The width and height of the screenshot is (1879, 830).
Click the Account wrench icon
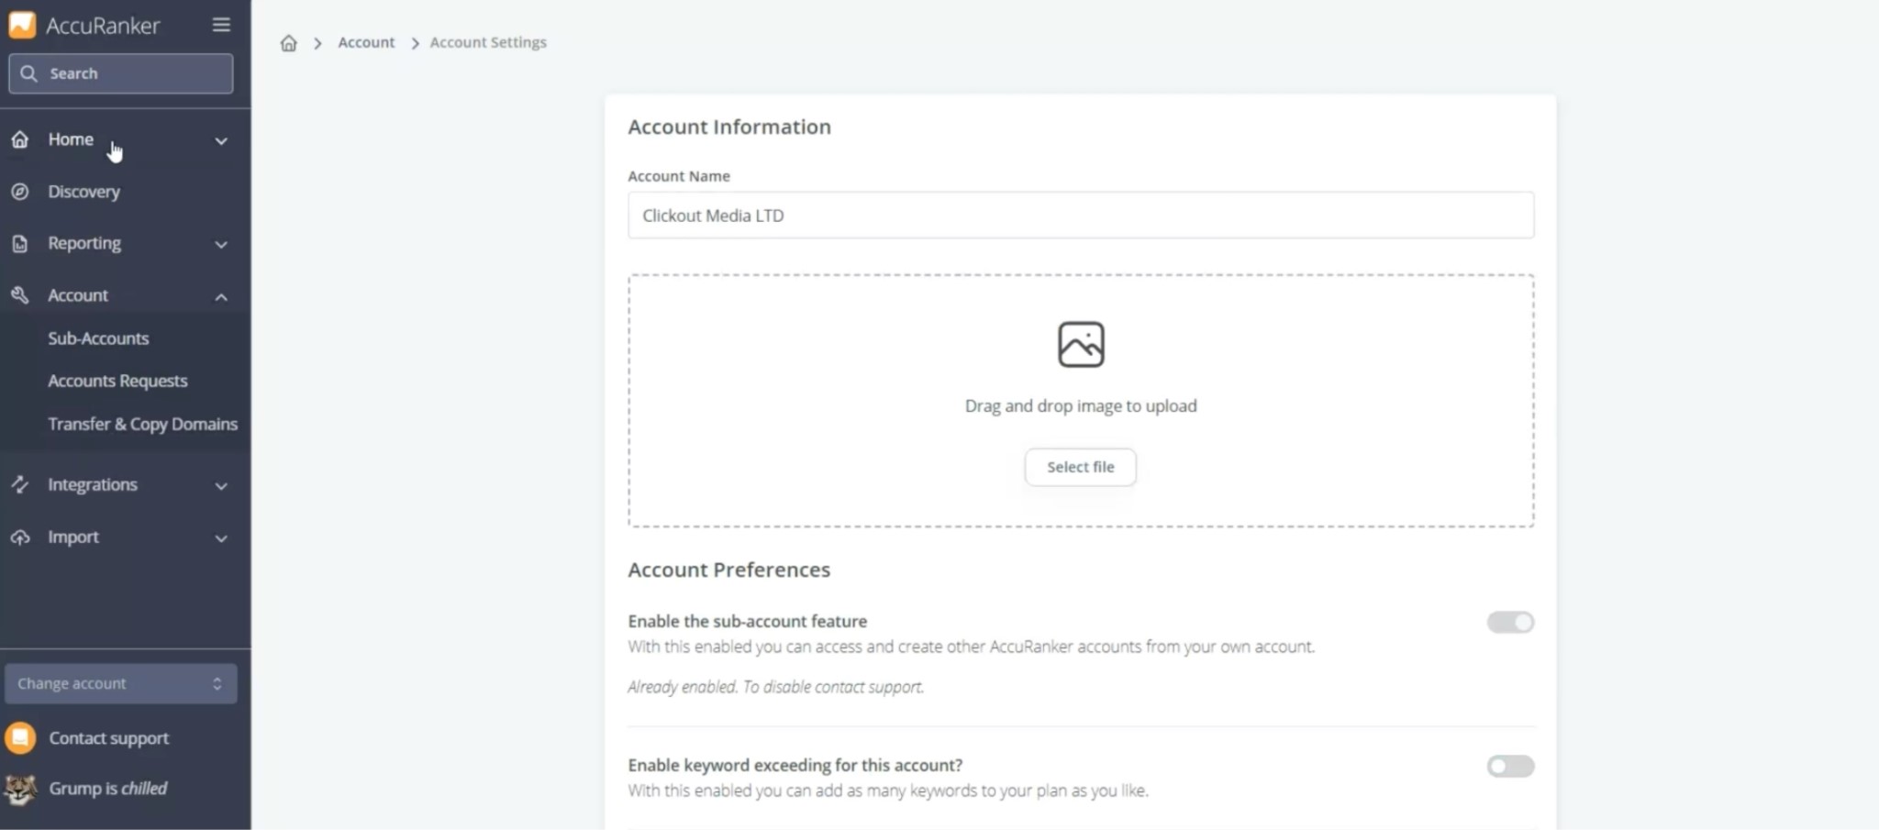20,295
